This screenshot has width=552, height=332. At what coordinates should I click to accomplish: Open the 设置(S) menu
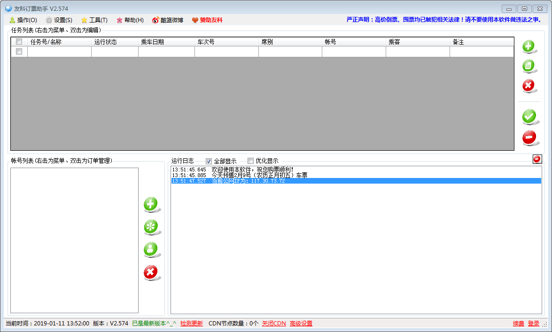coord(59,20)
